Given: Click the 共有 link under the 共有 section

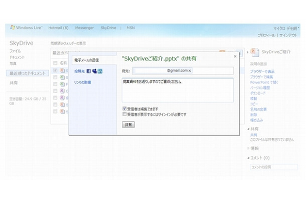Looking at the screenshot, I should [x=254, y=135].
